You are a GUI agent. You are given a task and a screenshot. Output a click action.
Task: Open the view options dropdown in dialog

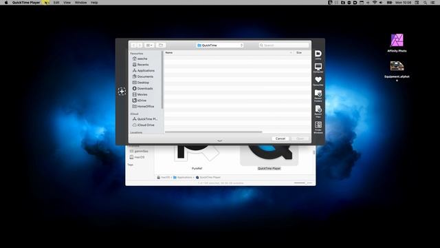(x=149, y=45)
